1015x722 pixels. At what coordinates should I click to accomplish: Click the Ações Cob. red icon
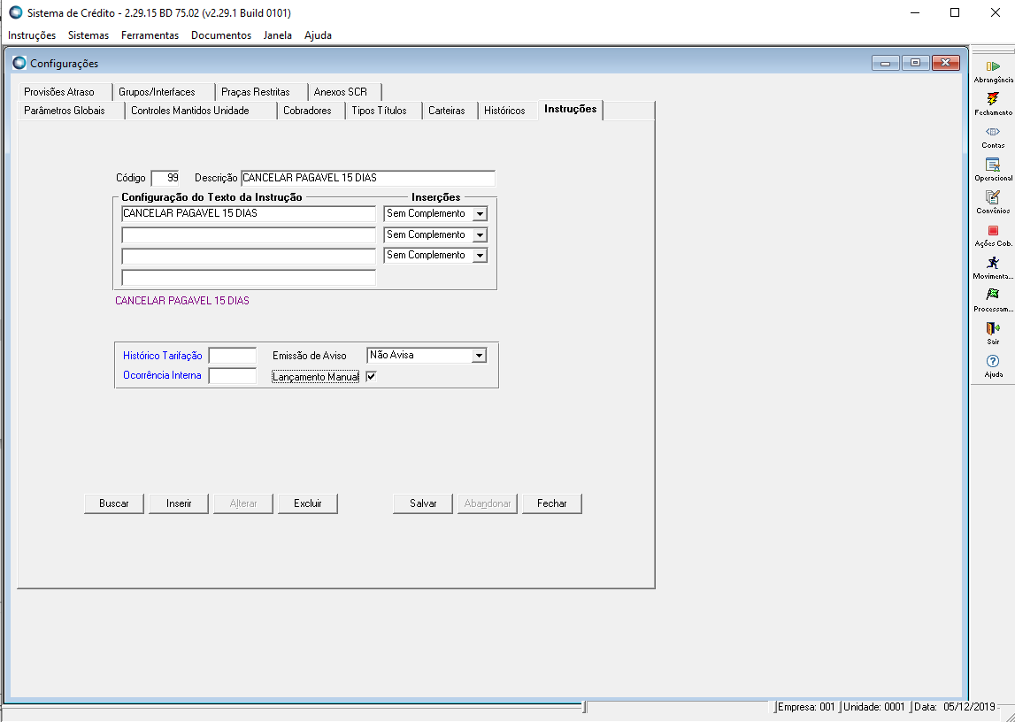[993, 235]
